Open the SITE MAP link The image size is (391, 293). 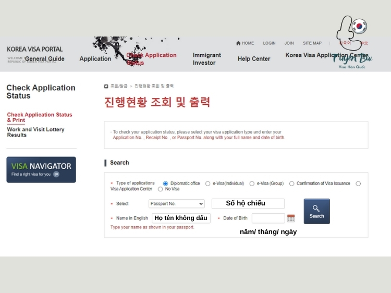click(312, 43)
